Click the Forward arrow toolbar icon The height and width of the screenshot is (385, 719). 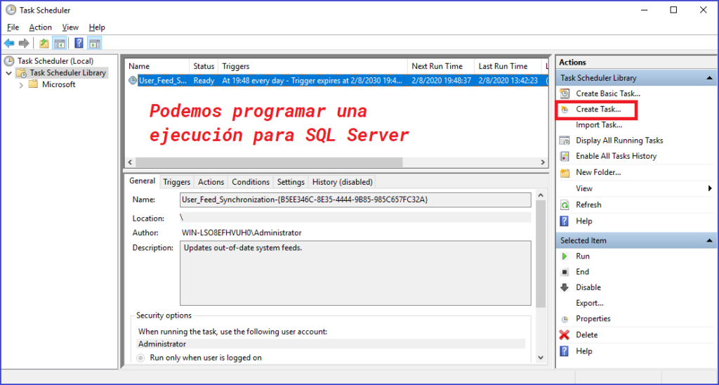coord(24,44)
